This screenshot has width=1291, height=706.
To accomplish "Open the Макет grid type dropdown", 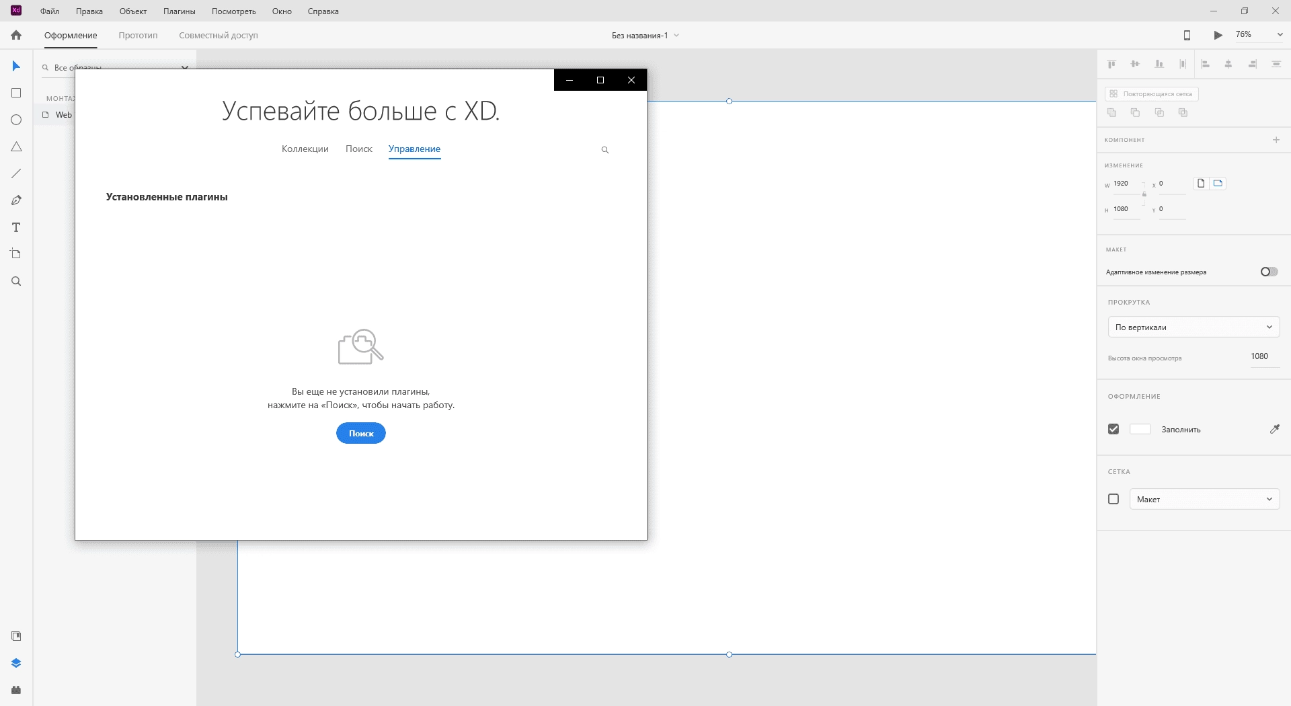I will coord(1204,499).
